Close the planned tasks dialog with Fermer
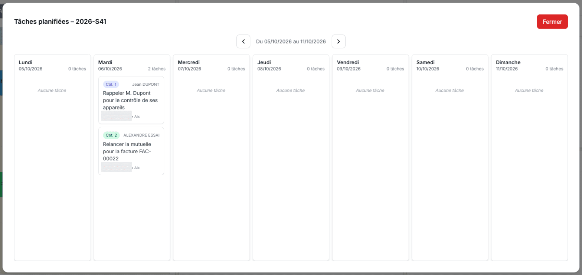 pyautogui.click(x=552, y=22)
